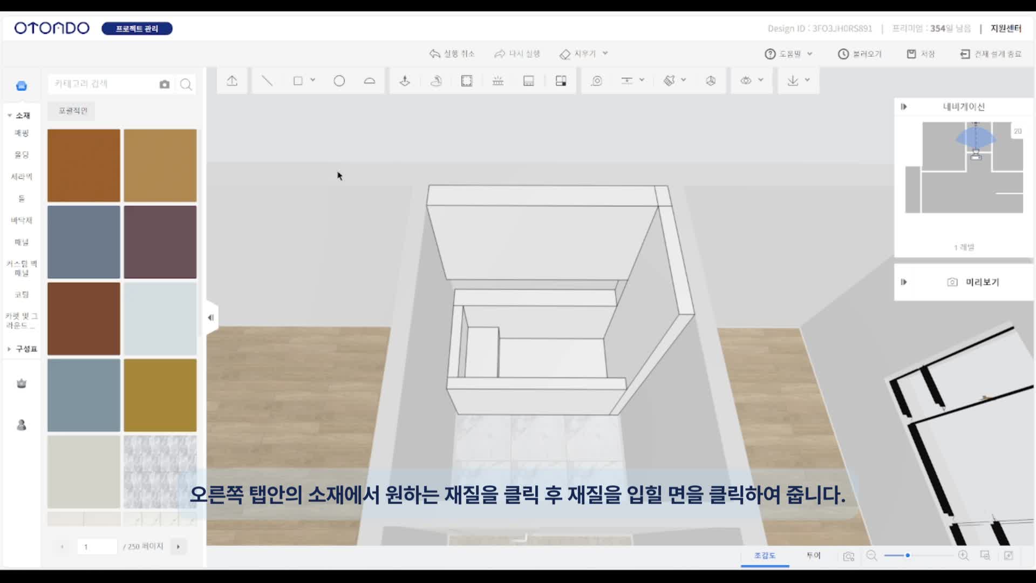Viewport: 1036px width, 583px height.
Task: Click the push/pull extrude tool icon
Action: click(405, 81)
